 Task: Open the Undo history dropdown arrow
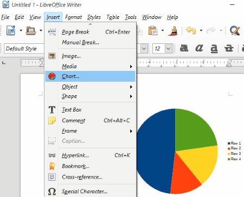point(201,30)
